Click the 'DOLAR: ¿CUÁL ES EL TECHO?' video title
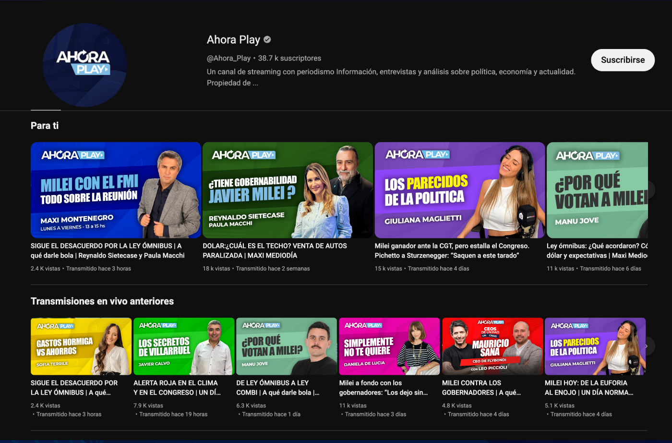The width and height of the screenshot is (672, 443). point(275,250)
